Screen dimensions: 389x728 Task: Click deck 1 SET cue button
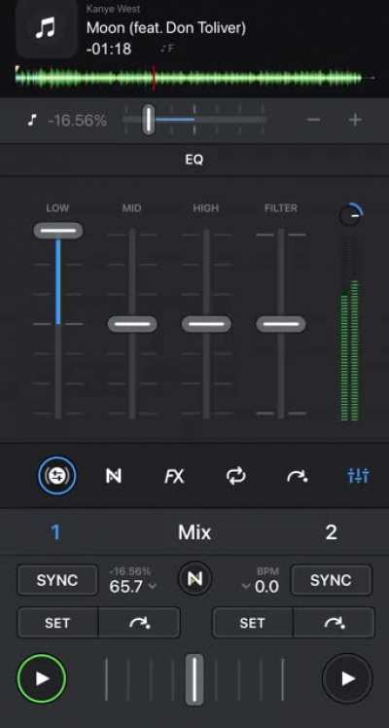(57, 623)
